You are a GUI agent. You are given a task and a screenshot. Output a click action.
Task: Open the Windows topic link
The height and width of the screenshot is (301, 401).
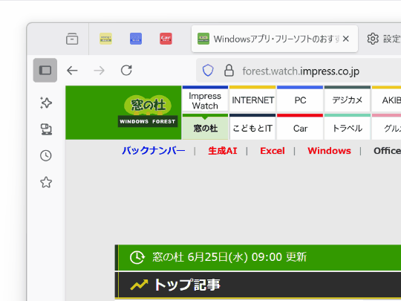point(329,150)
